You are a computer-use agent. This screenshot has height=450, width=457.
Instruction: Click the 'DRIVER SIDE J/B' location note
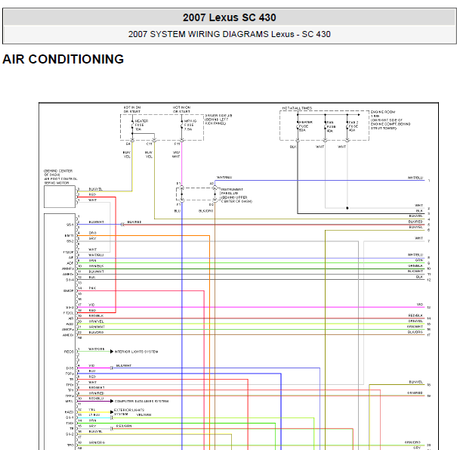218,119
